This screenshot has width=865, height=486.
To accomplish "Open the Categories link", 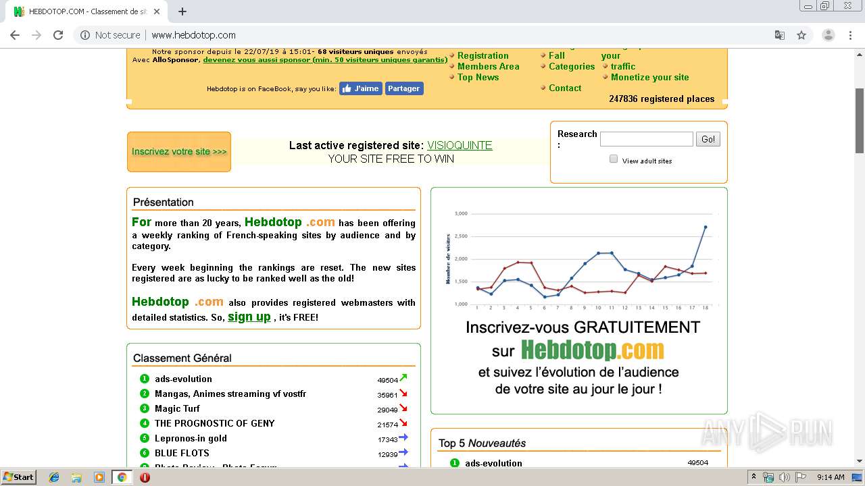I will pyautogui.click(x=572, y=67).
